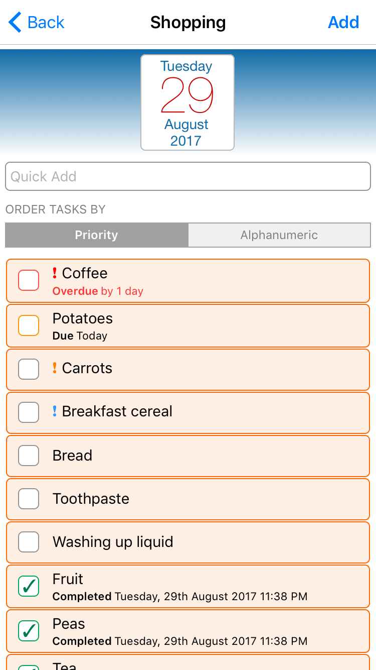Open the Tuesday 29 August calendar icon
376x670 pixels.
tap(187, 102)
